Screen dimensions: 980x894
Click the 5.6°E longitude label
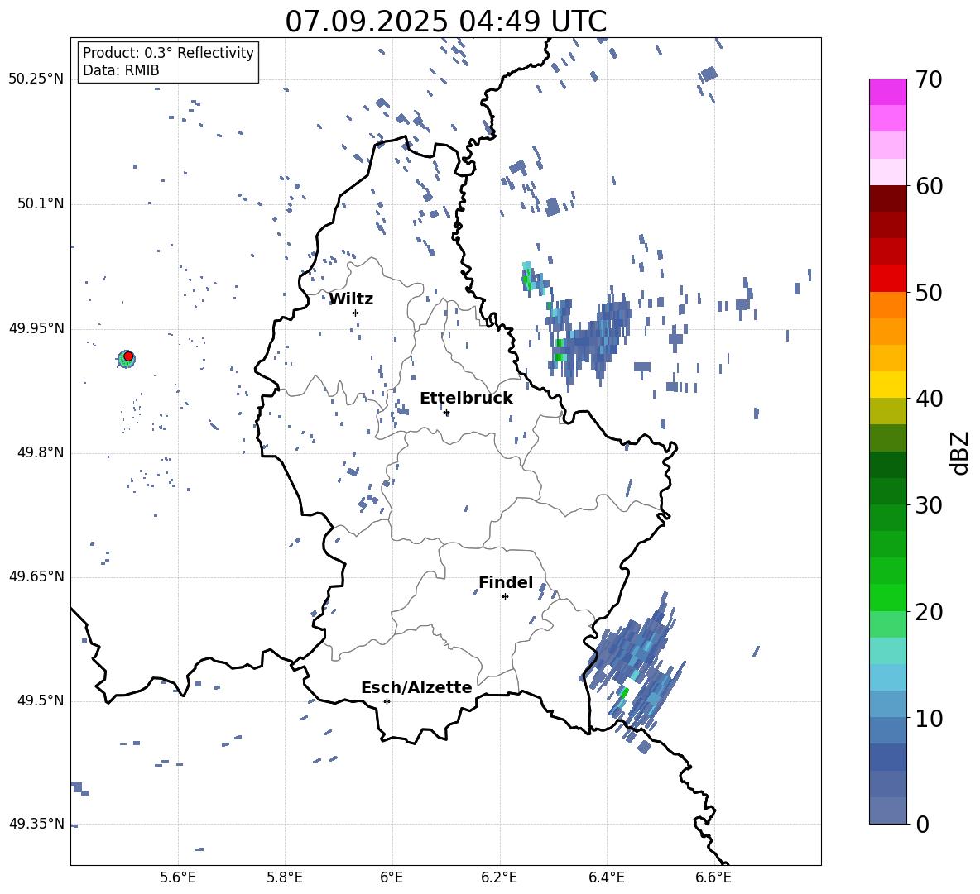coord(178,877)
